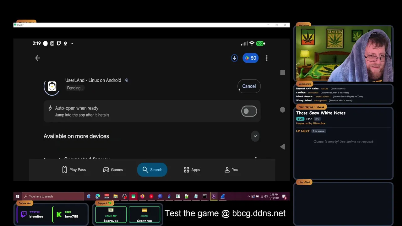Open the downloads progress arrow icon
This screenshot has width=402, height=226.
(234, 58)
